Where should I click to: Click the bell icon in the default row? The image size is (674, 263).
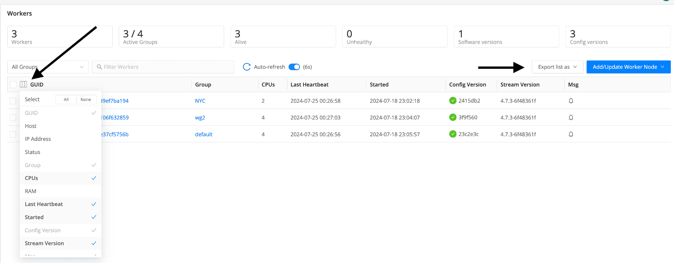(x=571, y=134)
